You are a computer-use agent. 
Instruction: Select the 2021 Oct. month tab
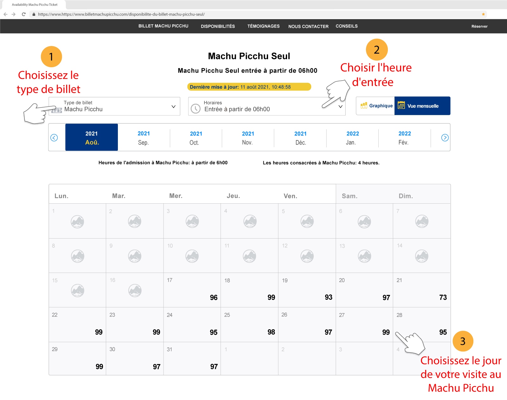(x=196, y=138)
